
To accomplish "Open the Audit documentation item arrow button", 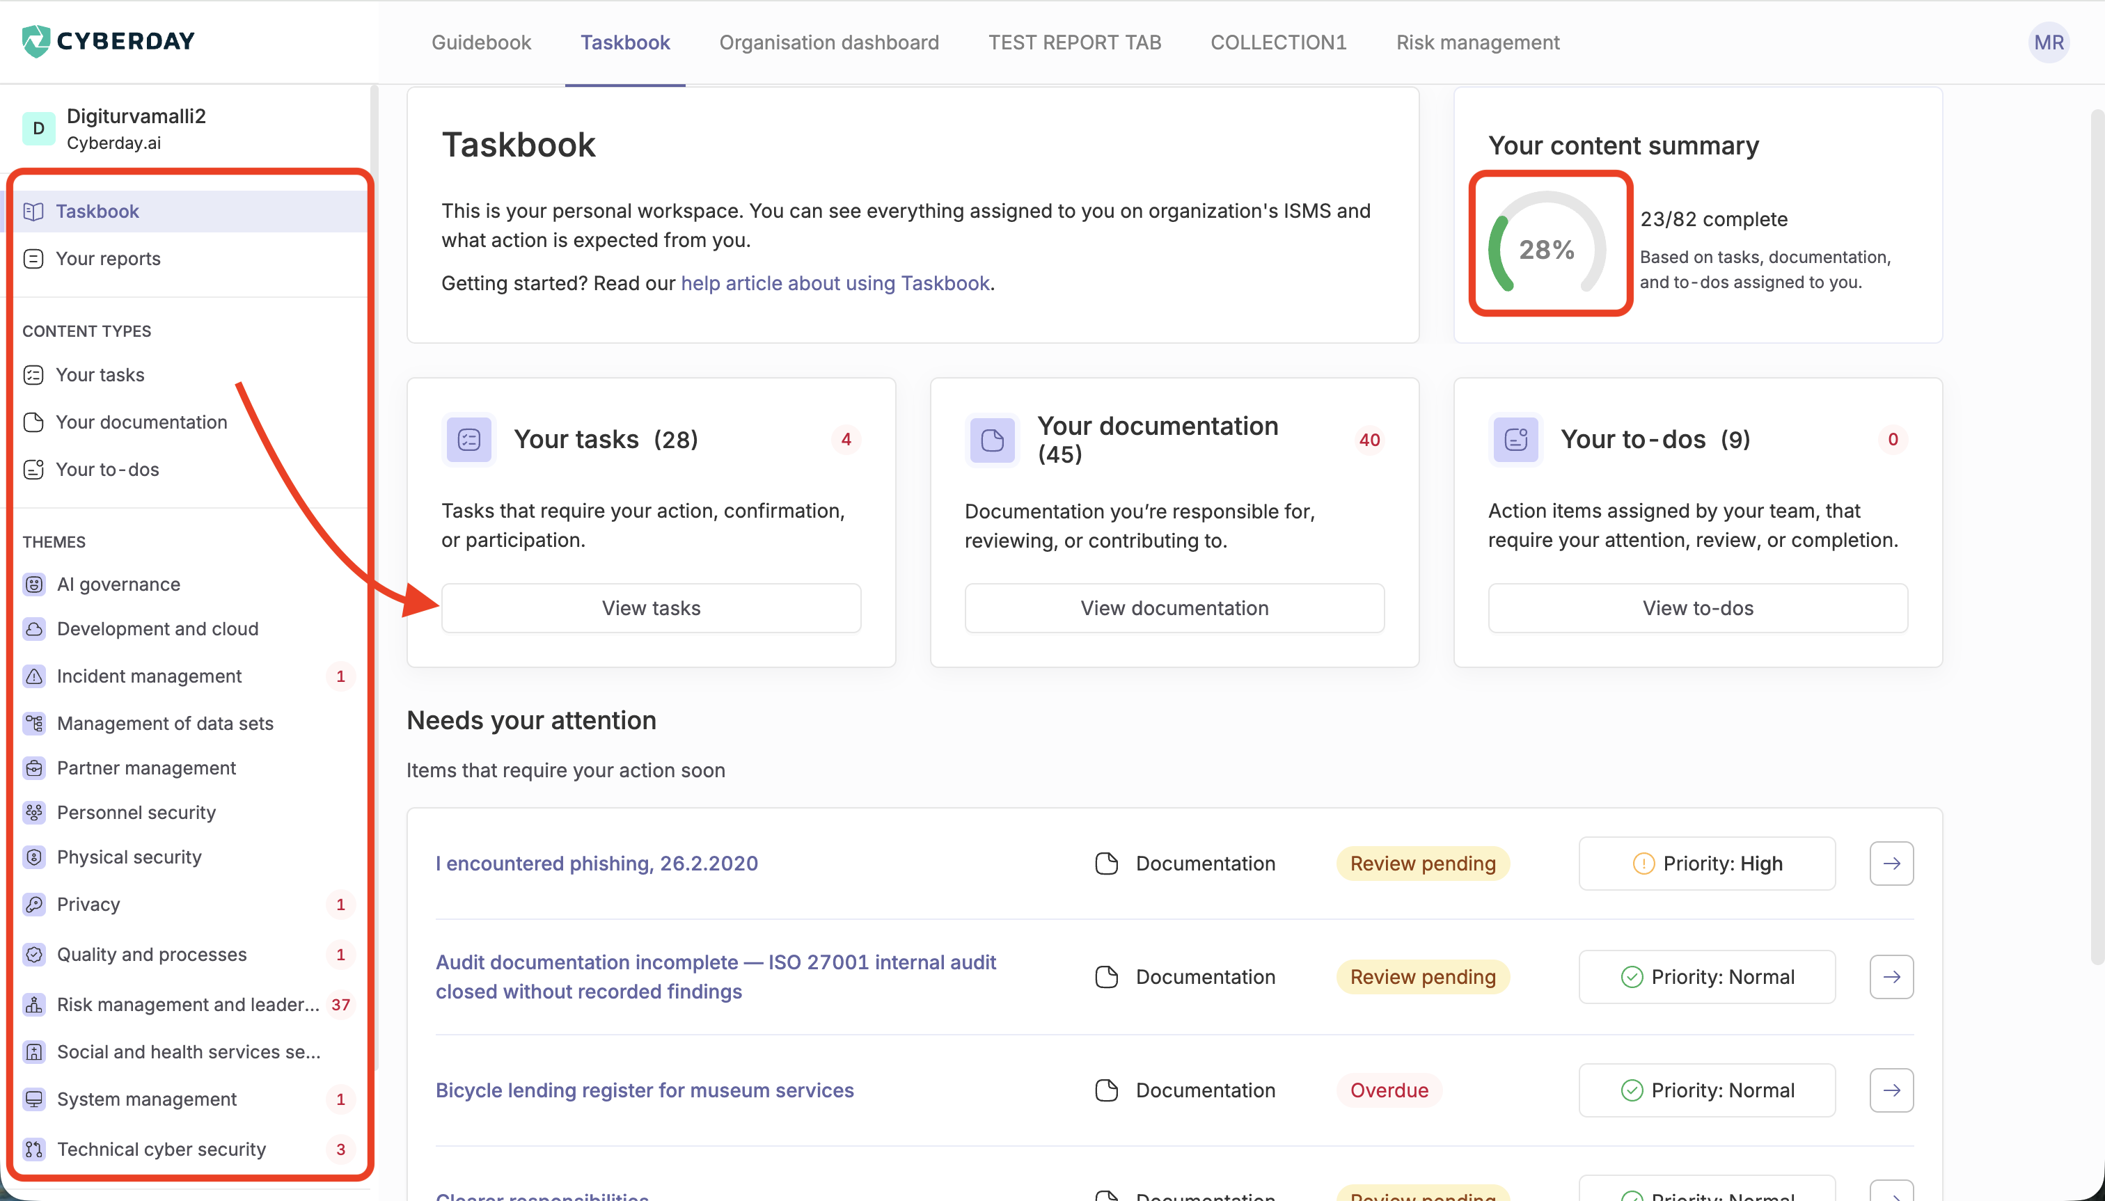I will pyautogui.click(x=1891, y=977).
